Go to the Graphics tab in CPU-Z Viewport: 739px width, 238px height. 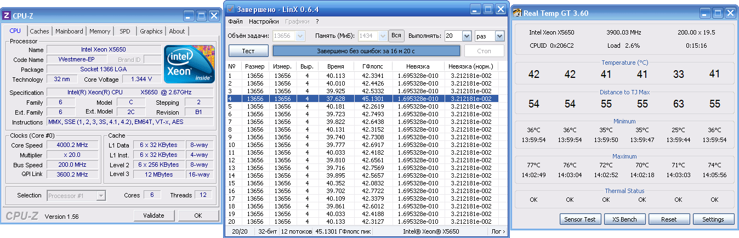coord(151,31)
